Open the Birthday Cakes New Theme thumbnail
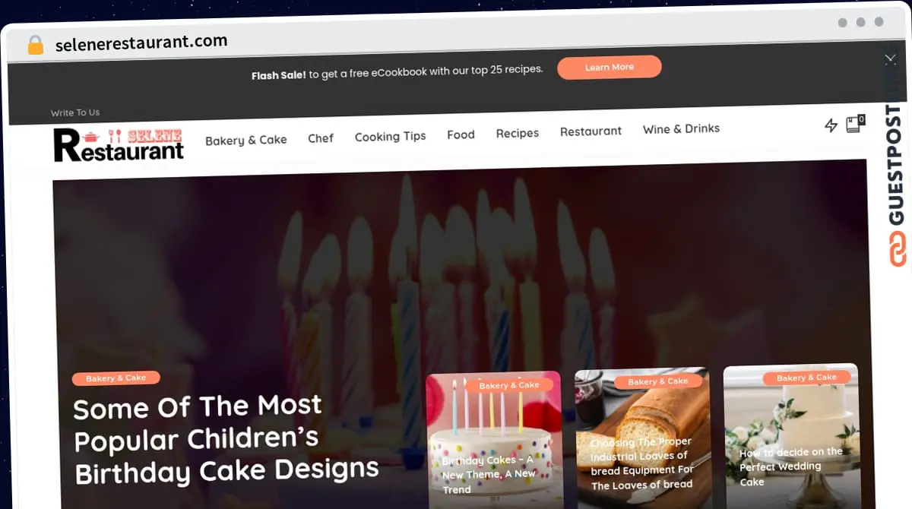Viewport: 912px width, 509px height. point(494,439)
